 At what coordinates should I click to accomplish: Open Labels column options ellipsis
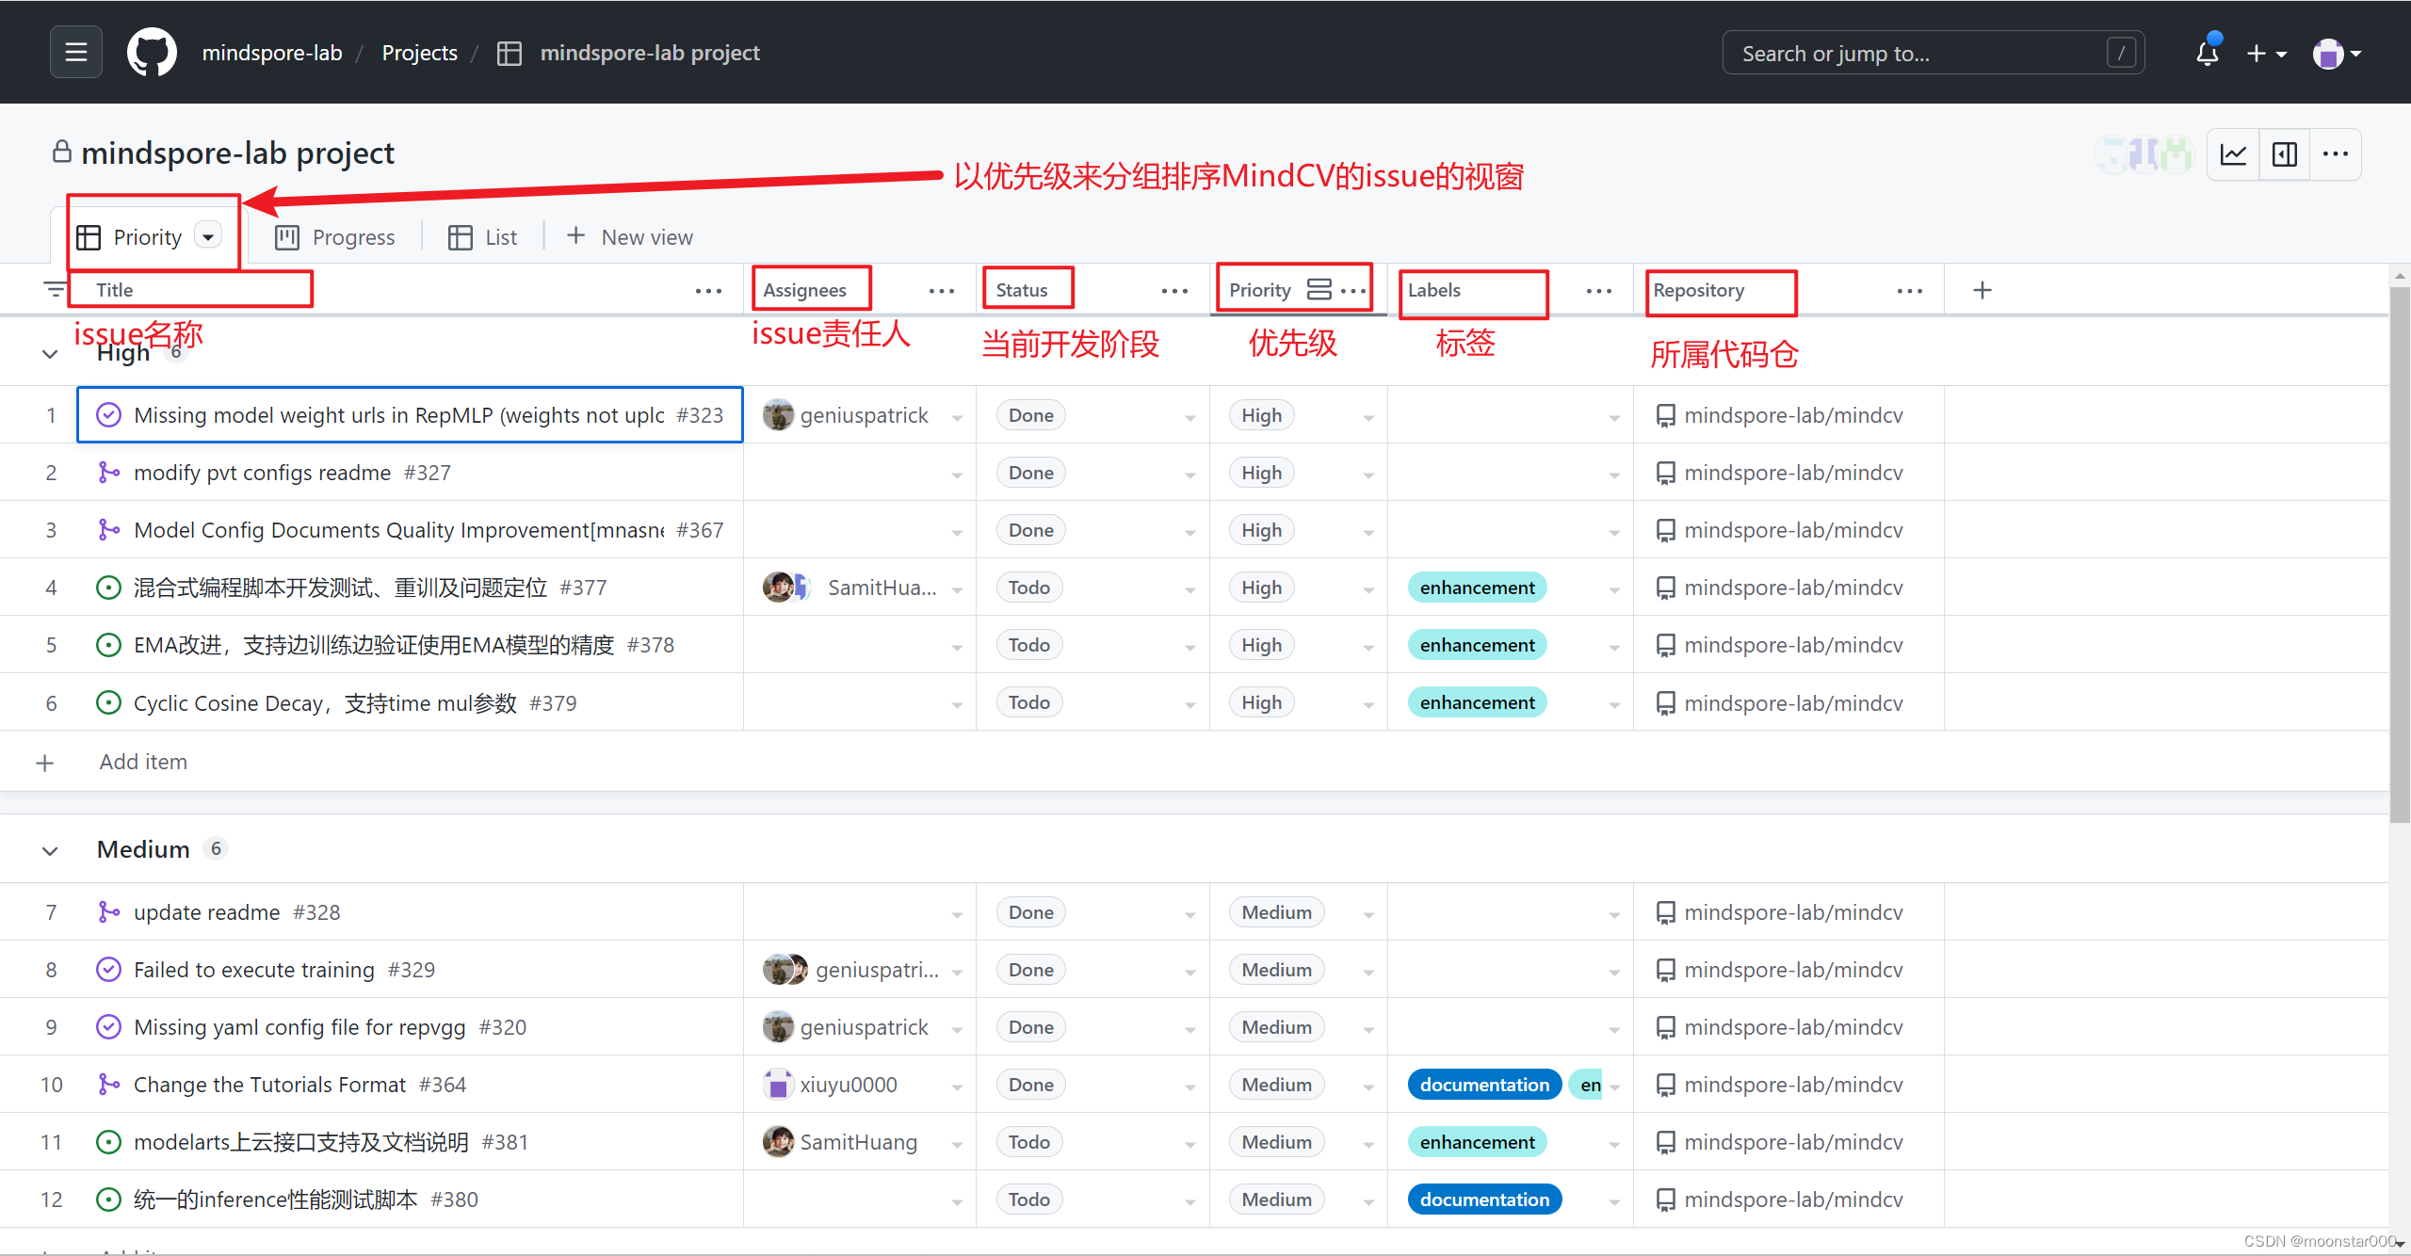point(1599,291)
